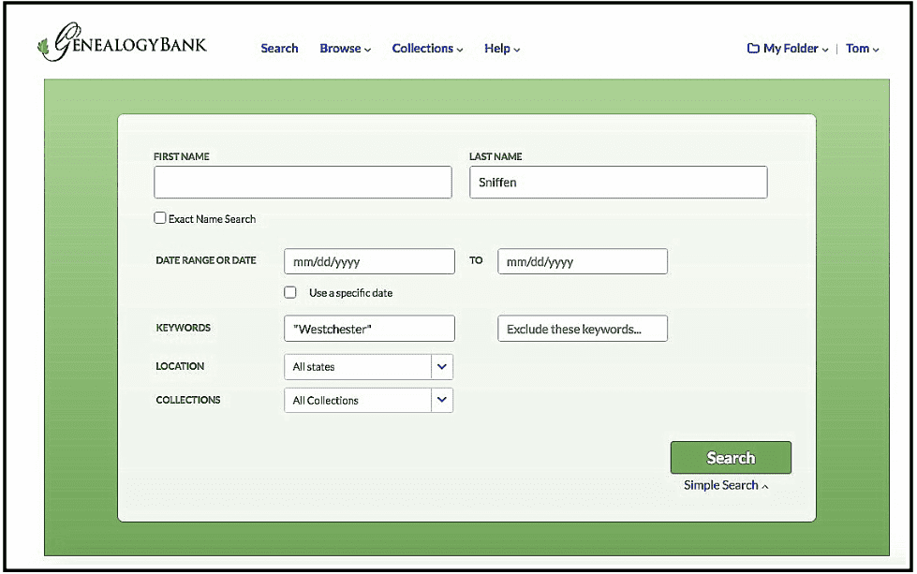Open the Tom account menu

pyautogui.click(x=862, y=49)
